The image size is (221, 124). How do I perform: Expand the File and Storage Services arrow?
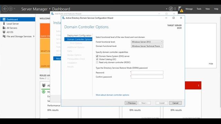(34, 36)
